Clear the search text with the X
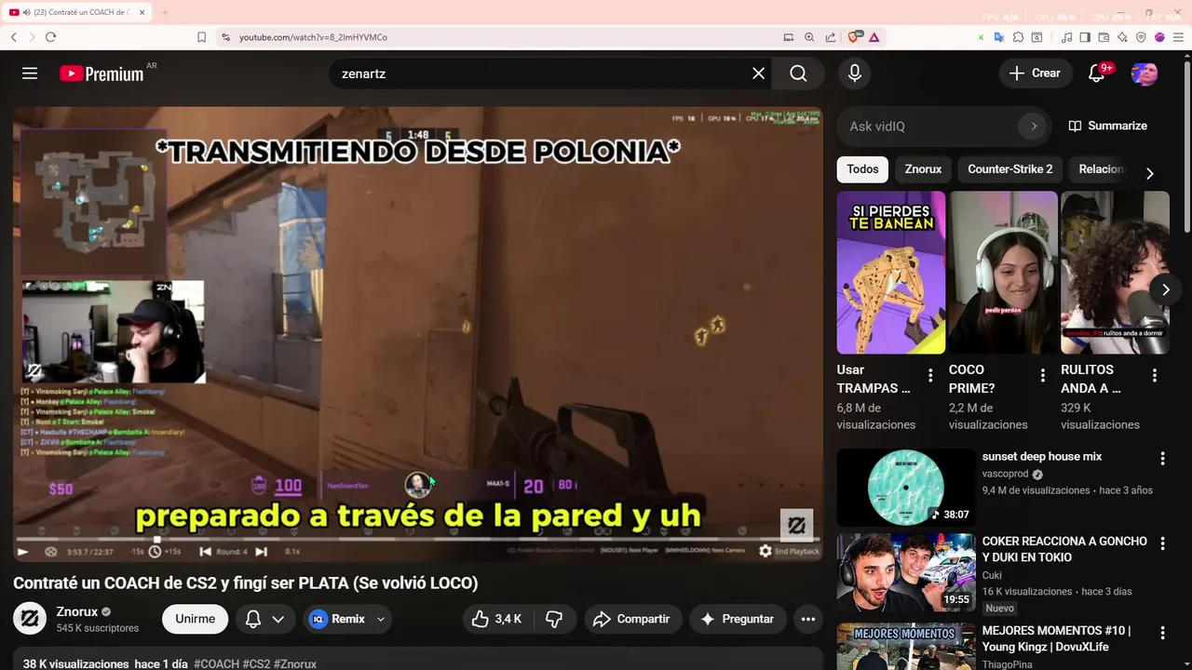This screenshot has width=1192, height=670. pos(759,73)
